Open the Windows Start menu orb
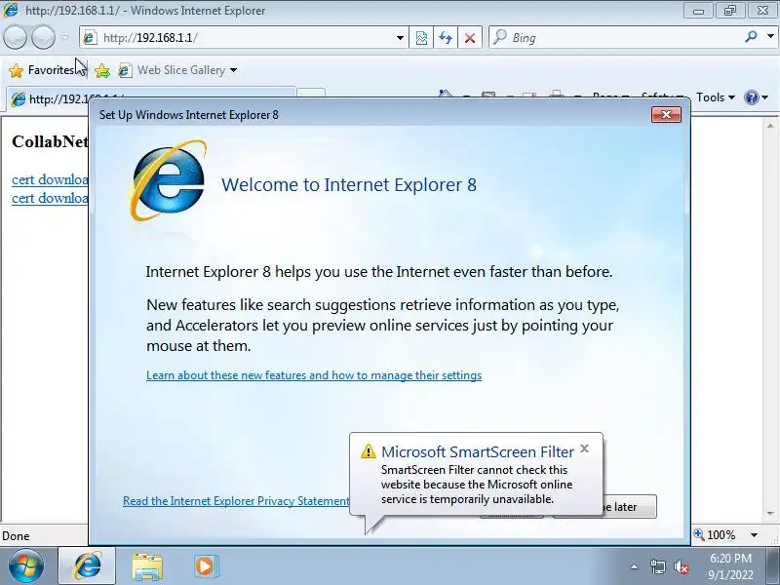The height and width of the screenshot is (585, 780). tap(26, 566)
